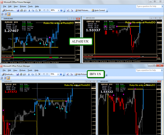This screenshot has height=135, width=164.
Task: Click Print icon in the 73% zoom window
Action: coord(21,74)
